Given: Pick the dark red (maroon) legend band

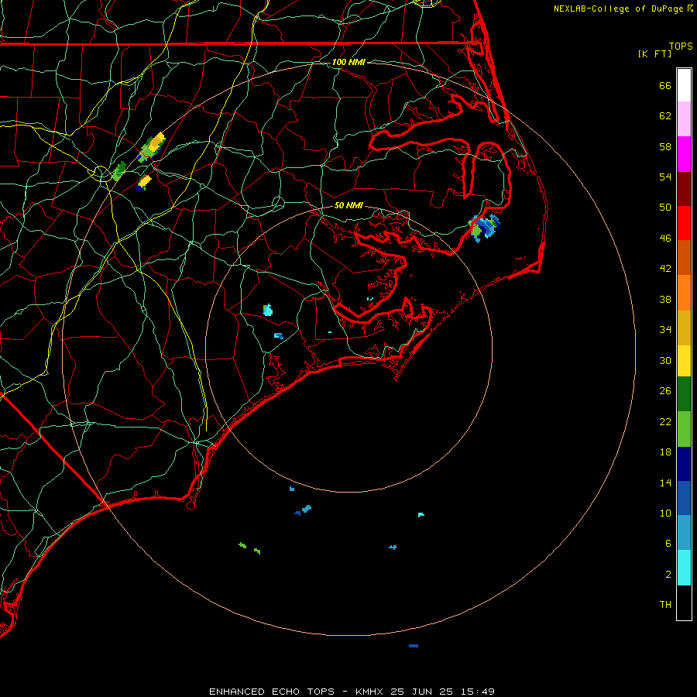Looking at the screenshot, I should (684, 189).
